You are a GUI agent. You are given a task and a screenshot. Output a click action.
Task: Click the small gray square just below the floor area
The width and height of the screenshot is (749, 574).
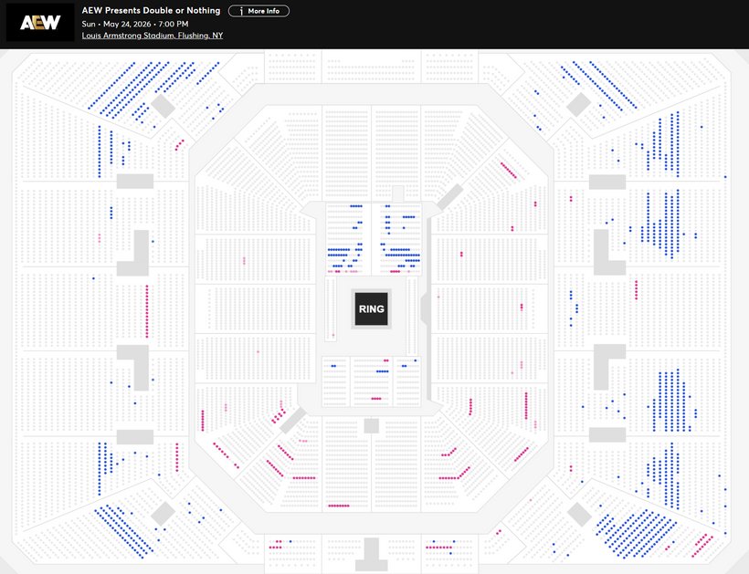371,426
